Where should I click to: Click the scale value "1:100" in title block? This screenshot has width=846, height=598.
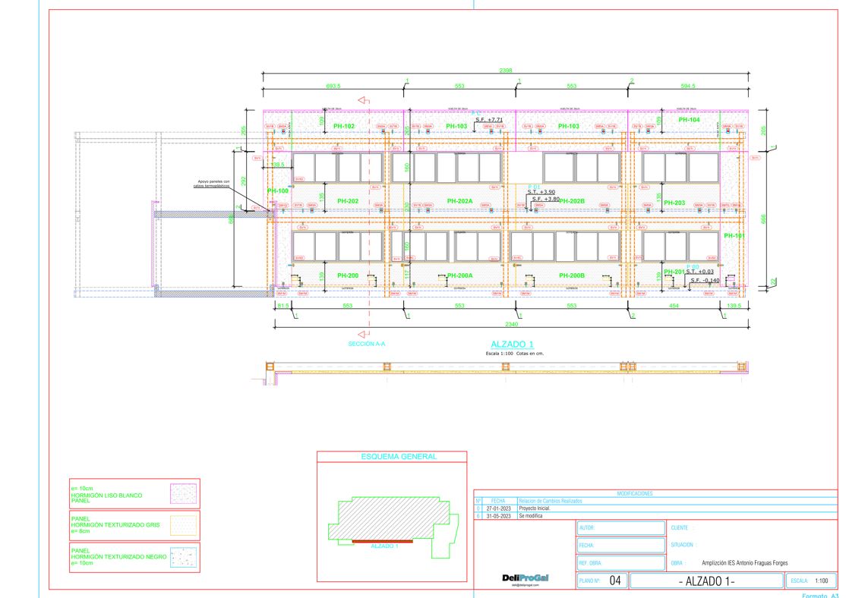click(x=821, y=581)
